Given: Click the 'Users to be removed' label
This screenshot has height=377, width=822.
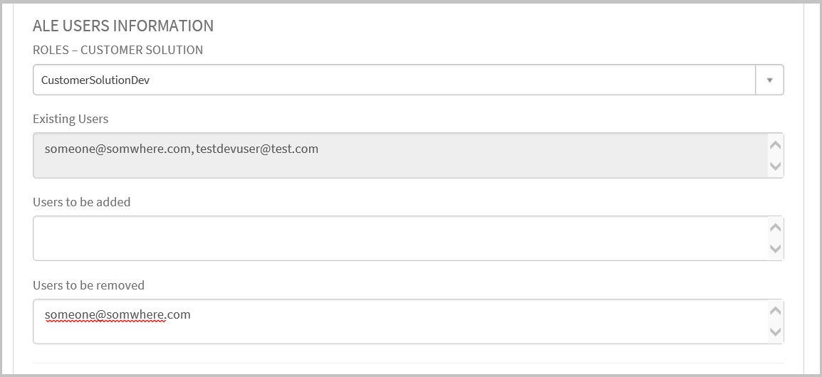Looking at the screenshot, I should (x=88, y=285).
